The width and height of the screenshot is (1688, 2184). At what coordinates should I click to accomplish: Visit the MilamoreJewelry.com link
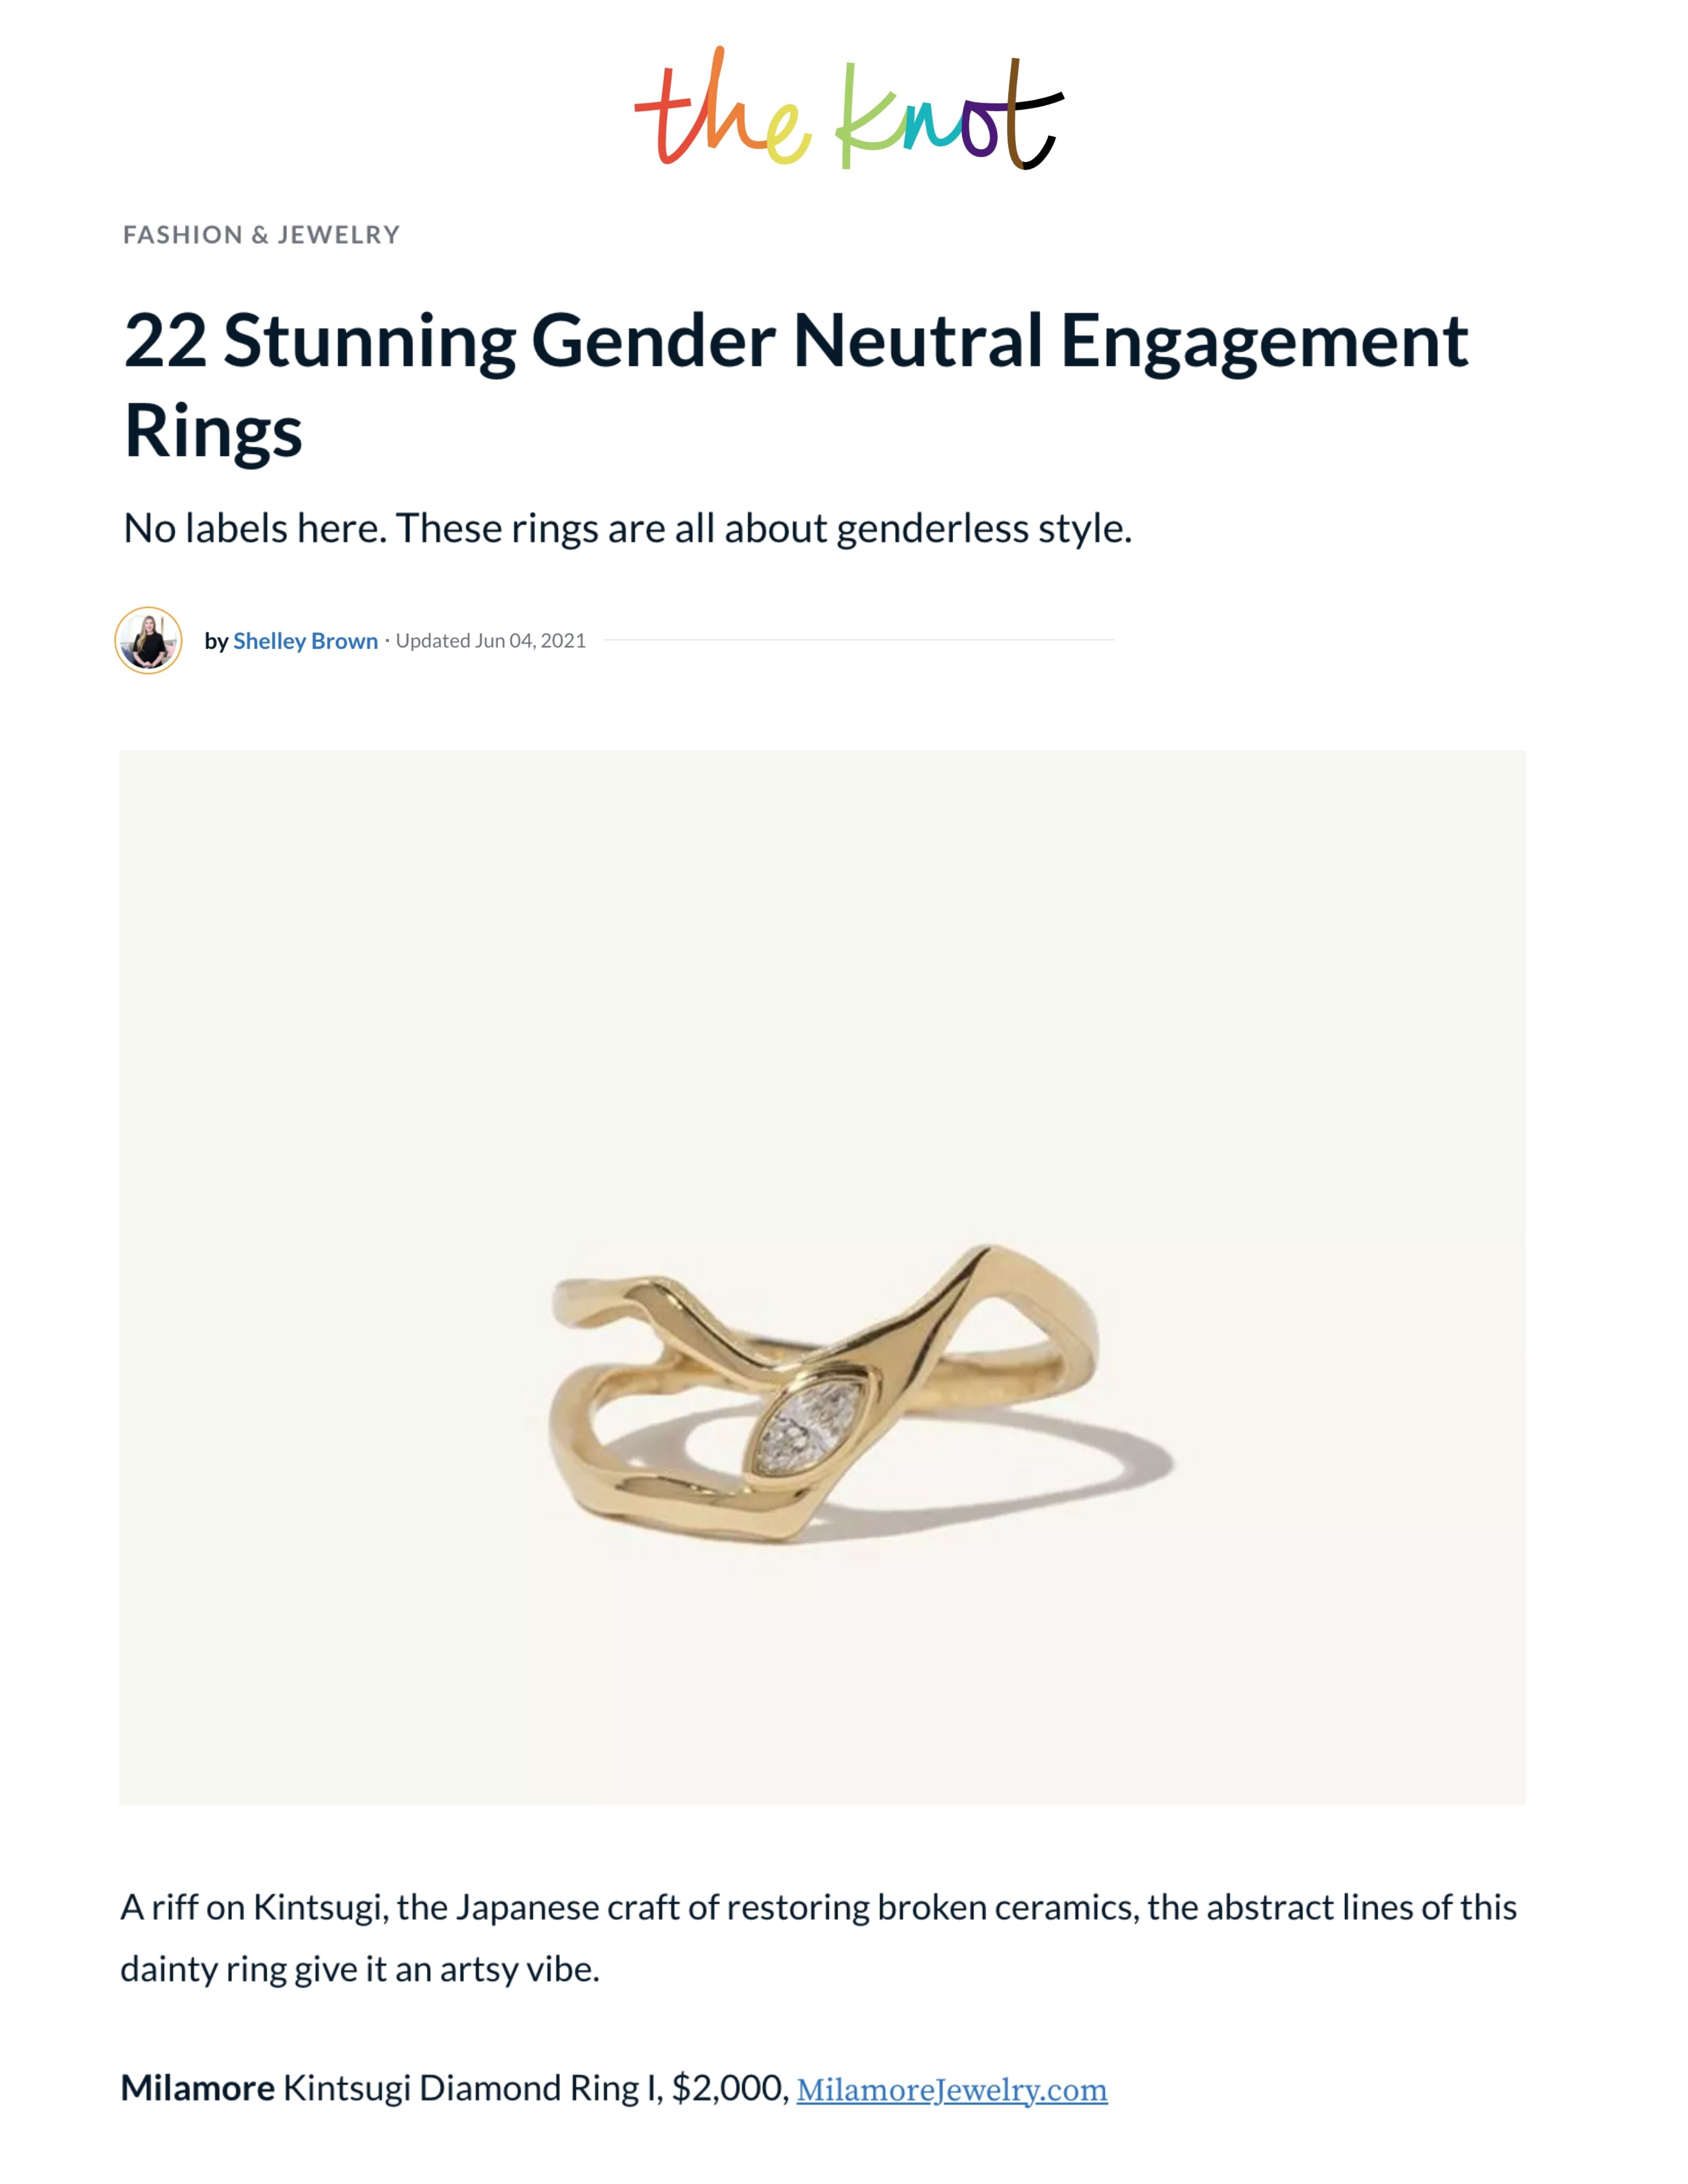(x=951, y=2089)
